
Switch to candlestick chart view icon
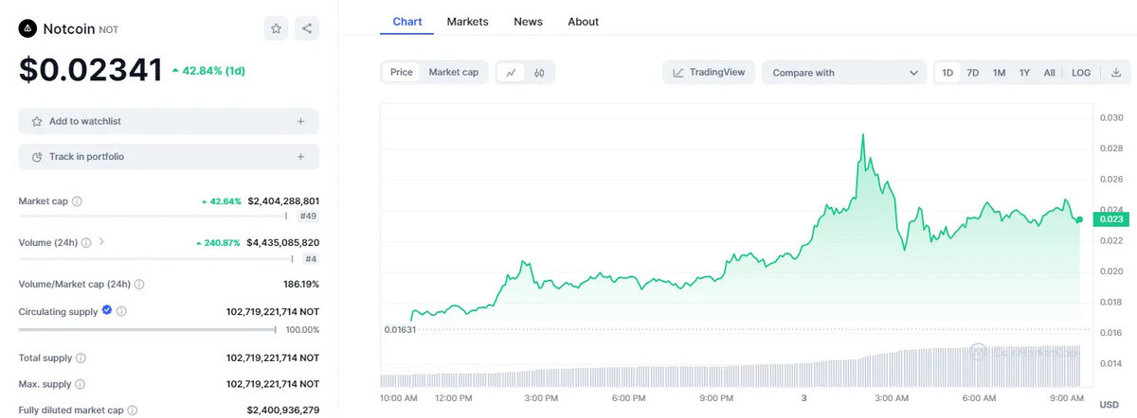coord(539,72)
